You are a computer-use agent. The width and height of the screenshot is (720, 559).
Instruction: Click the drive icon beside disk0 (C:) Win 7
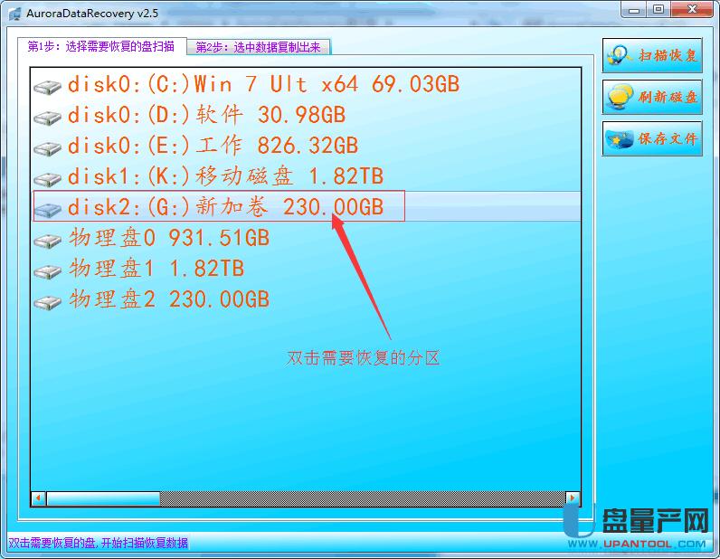48,87
